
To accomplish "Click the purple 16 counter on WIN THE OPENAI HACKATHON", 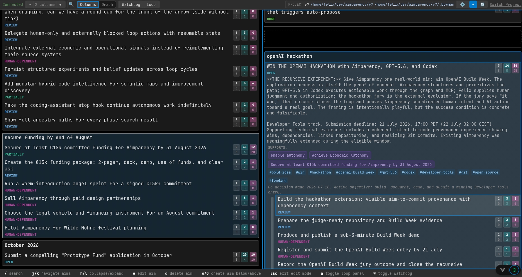I will [x=515, y=66].
